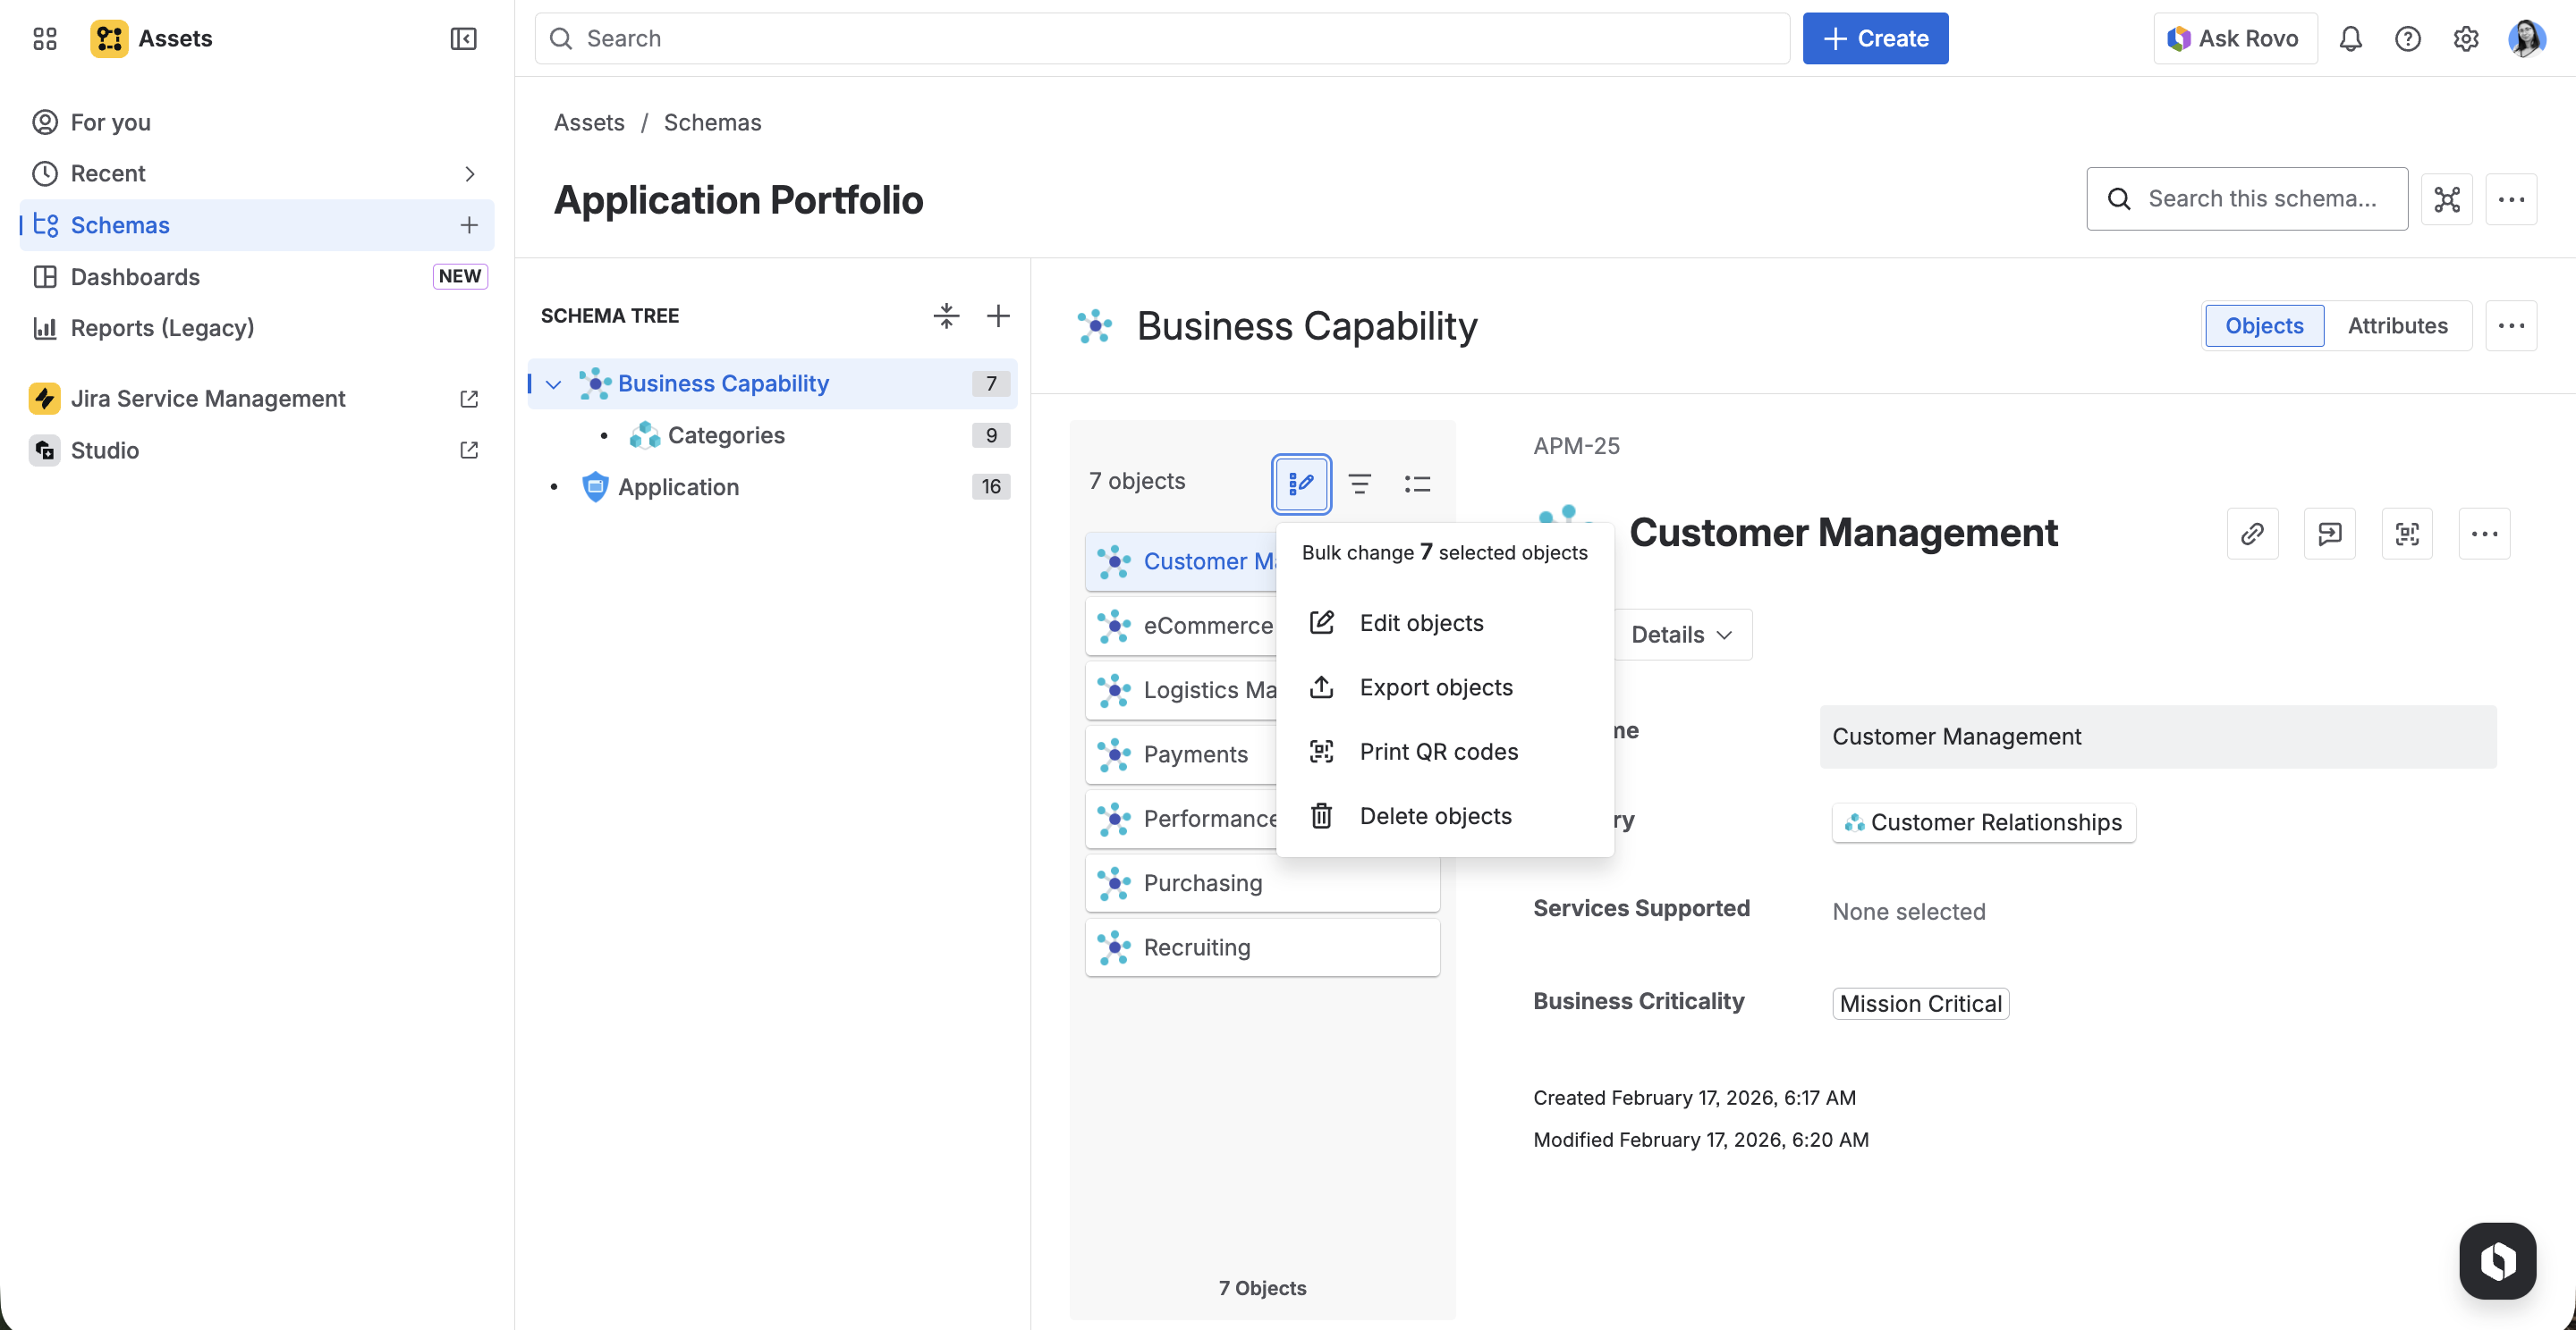Select Delete objects menu entry
The image size is (2576, 1330).
pos(1435,816)
